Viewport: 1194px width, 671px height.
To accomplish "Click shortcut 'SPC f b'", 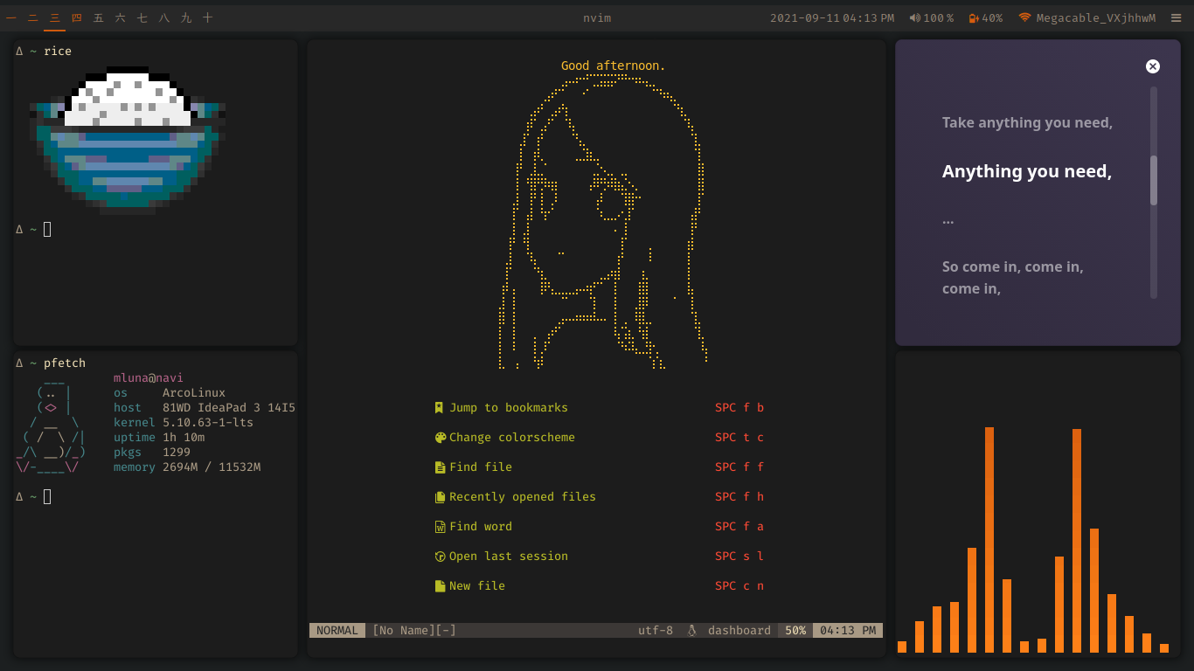I will click(x=739, y=408).
